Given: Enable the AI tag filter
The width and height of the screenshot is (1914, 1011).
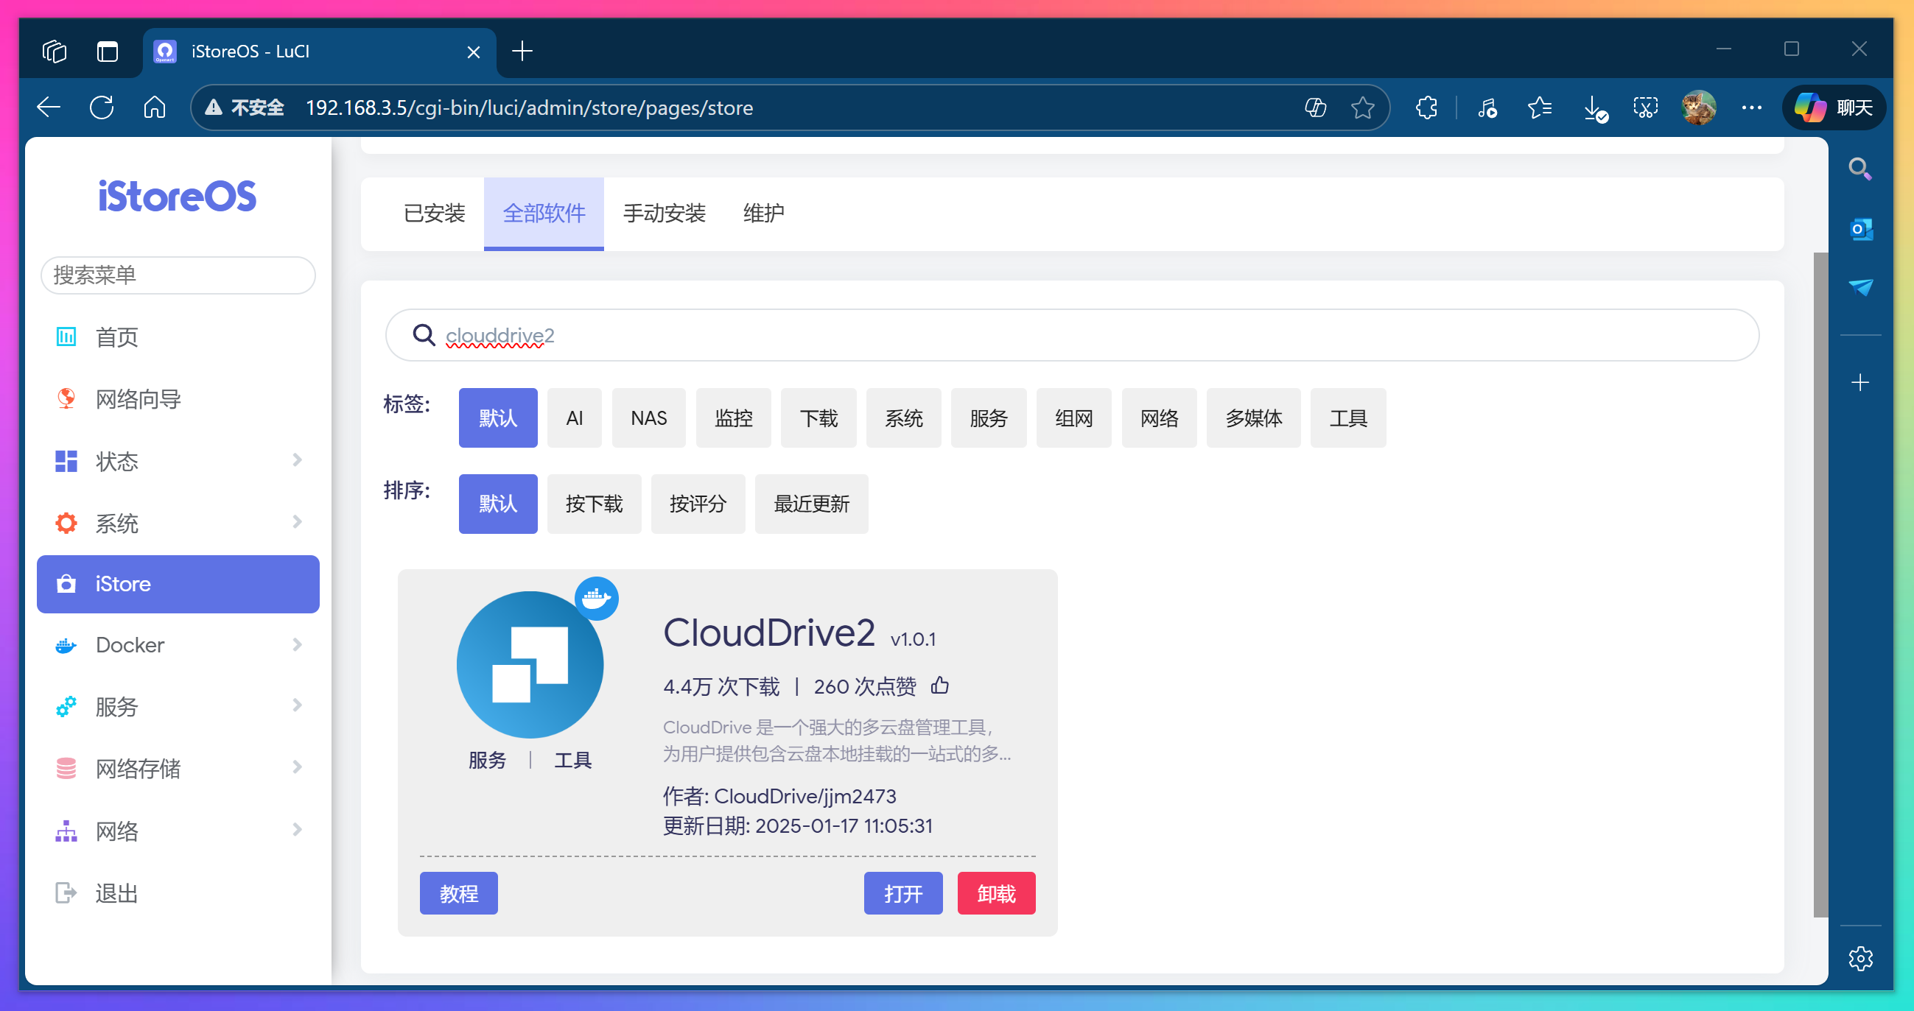Looking at the screenshot, I should (574, 418).
